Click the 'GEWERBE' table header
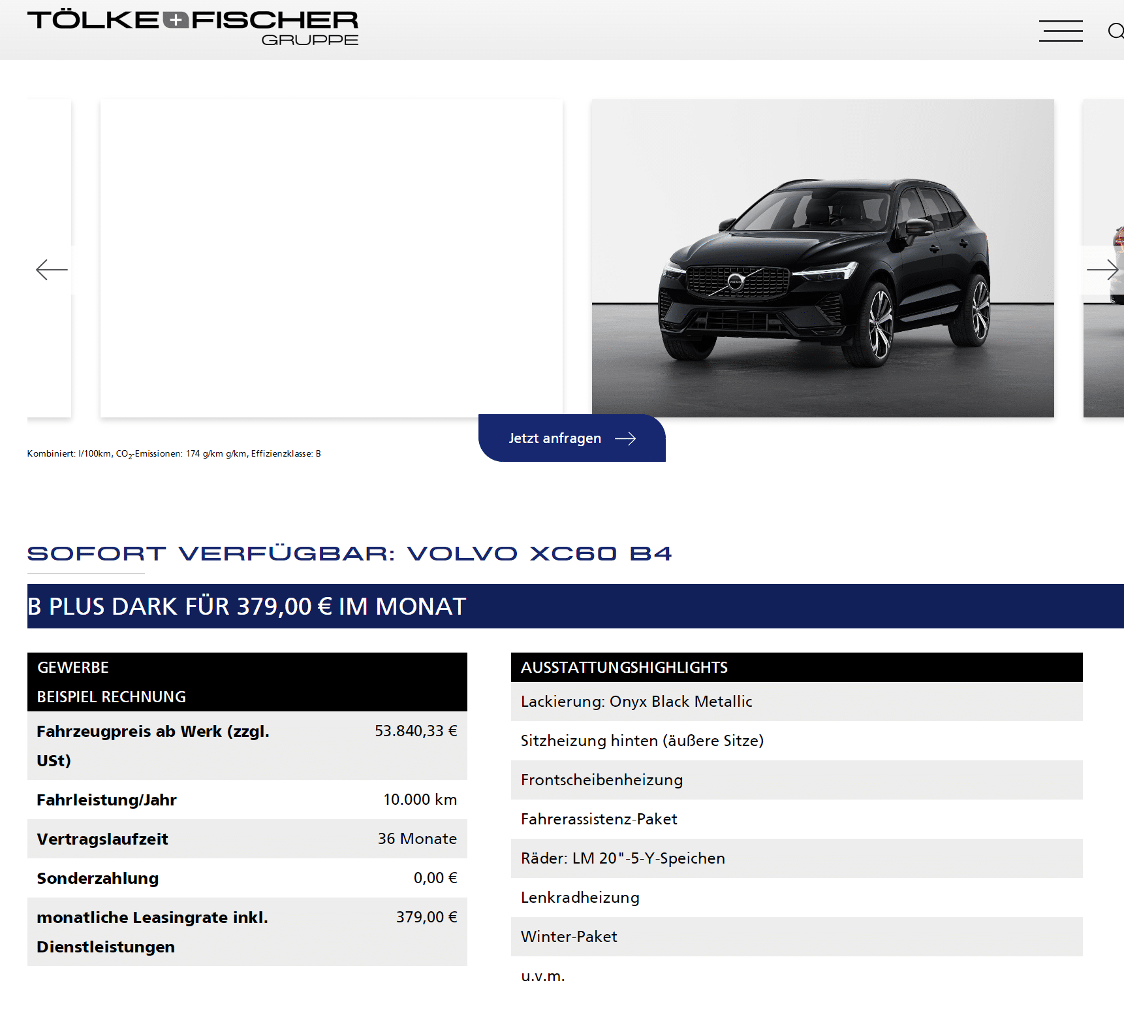 point(73,668)
